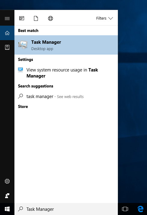Viewport: 147px width, 215px height.
Task: Open the Settings gear in sidebar
Action: click(x=7, y=181)
